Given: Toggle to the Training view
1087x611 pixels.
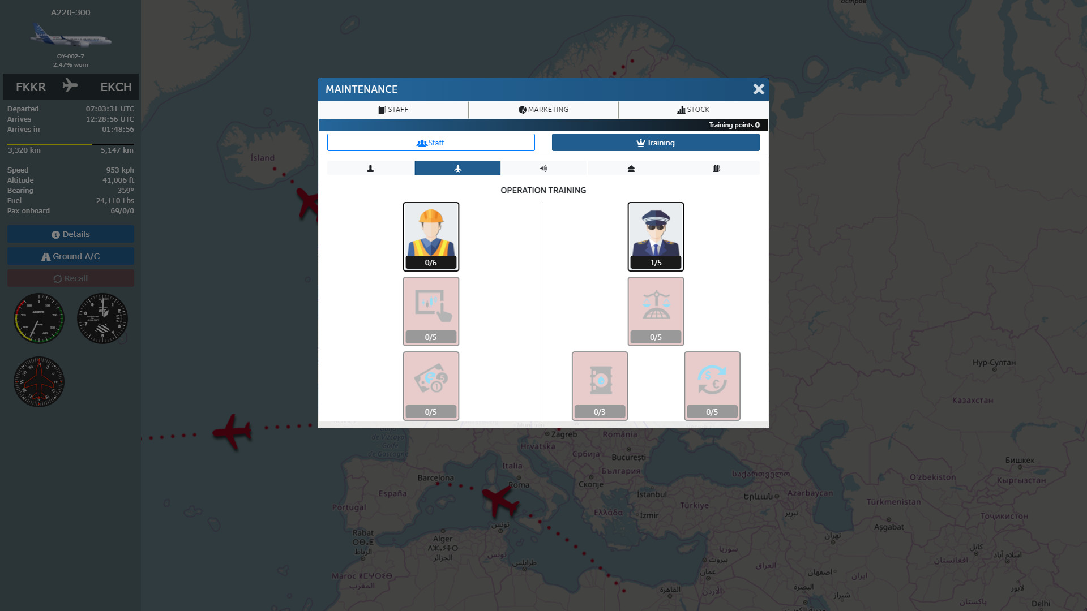Looking at the screenshot, I should (656, 143).
